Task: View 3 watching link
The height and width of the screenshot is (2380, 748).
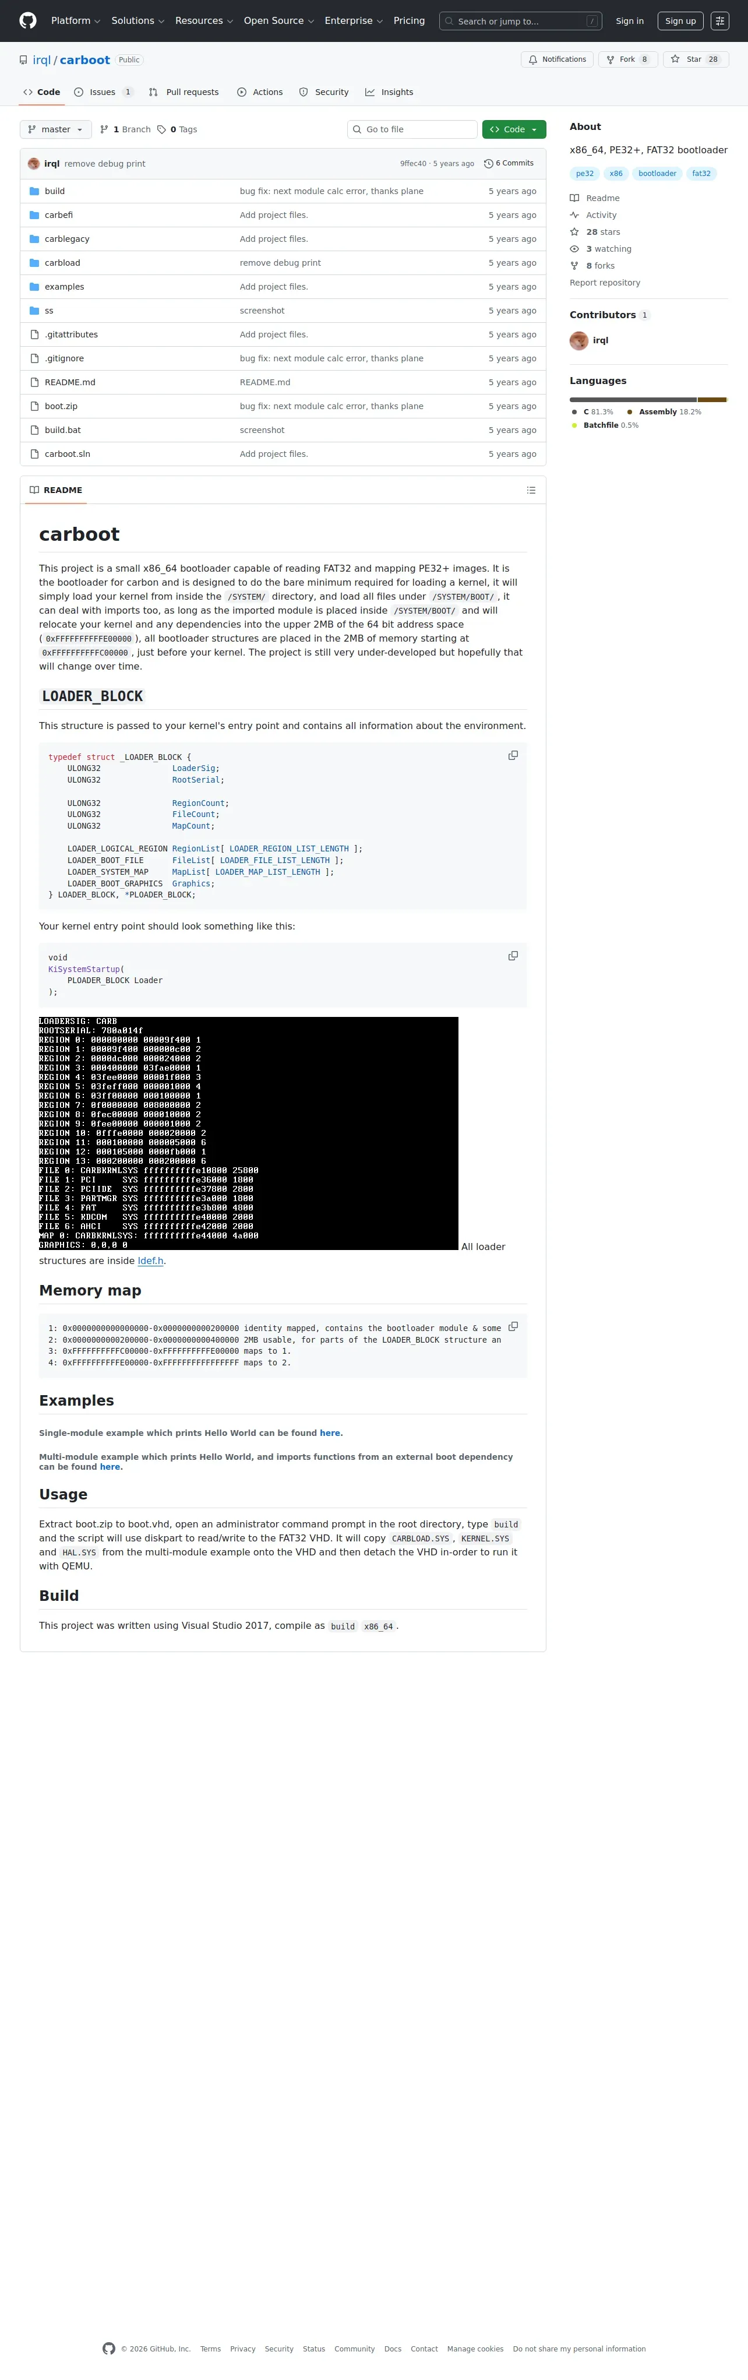Action: 608,249
